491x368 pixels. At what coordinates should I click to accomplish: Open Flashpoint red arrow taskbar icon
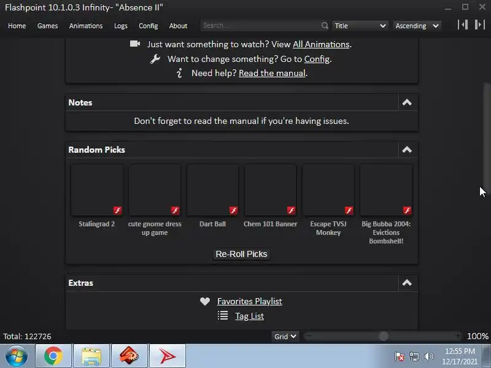click(x=168, y=356)
